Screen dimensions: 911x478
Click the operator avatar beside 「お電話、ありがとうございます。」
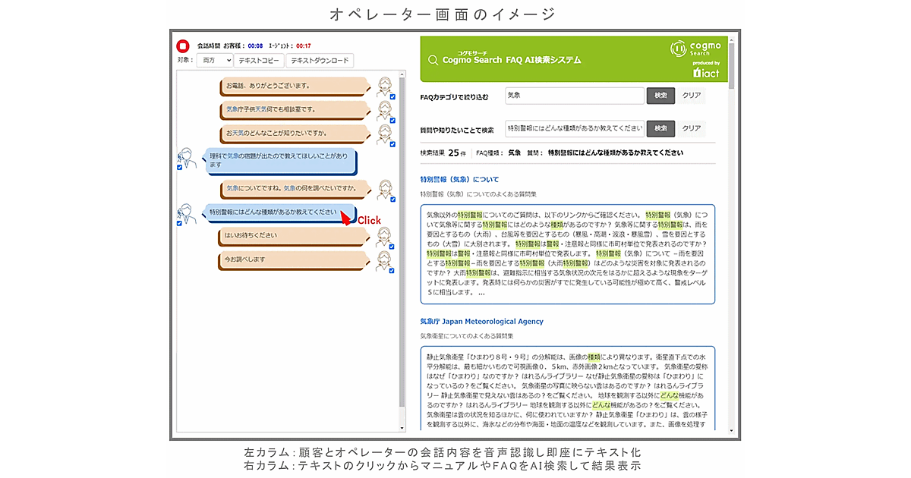click(x=384, y=85)
